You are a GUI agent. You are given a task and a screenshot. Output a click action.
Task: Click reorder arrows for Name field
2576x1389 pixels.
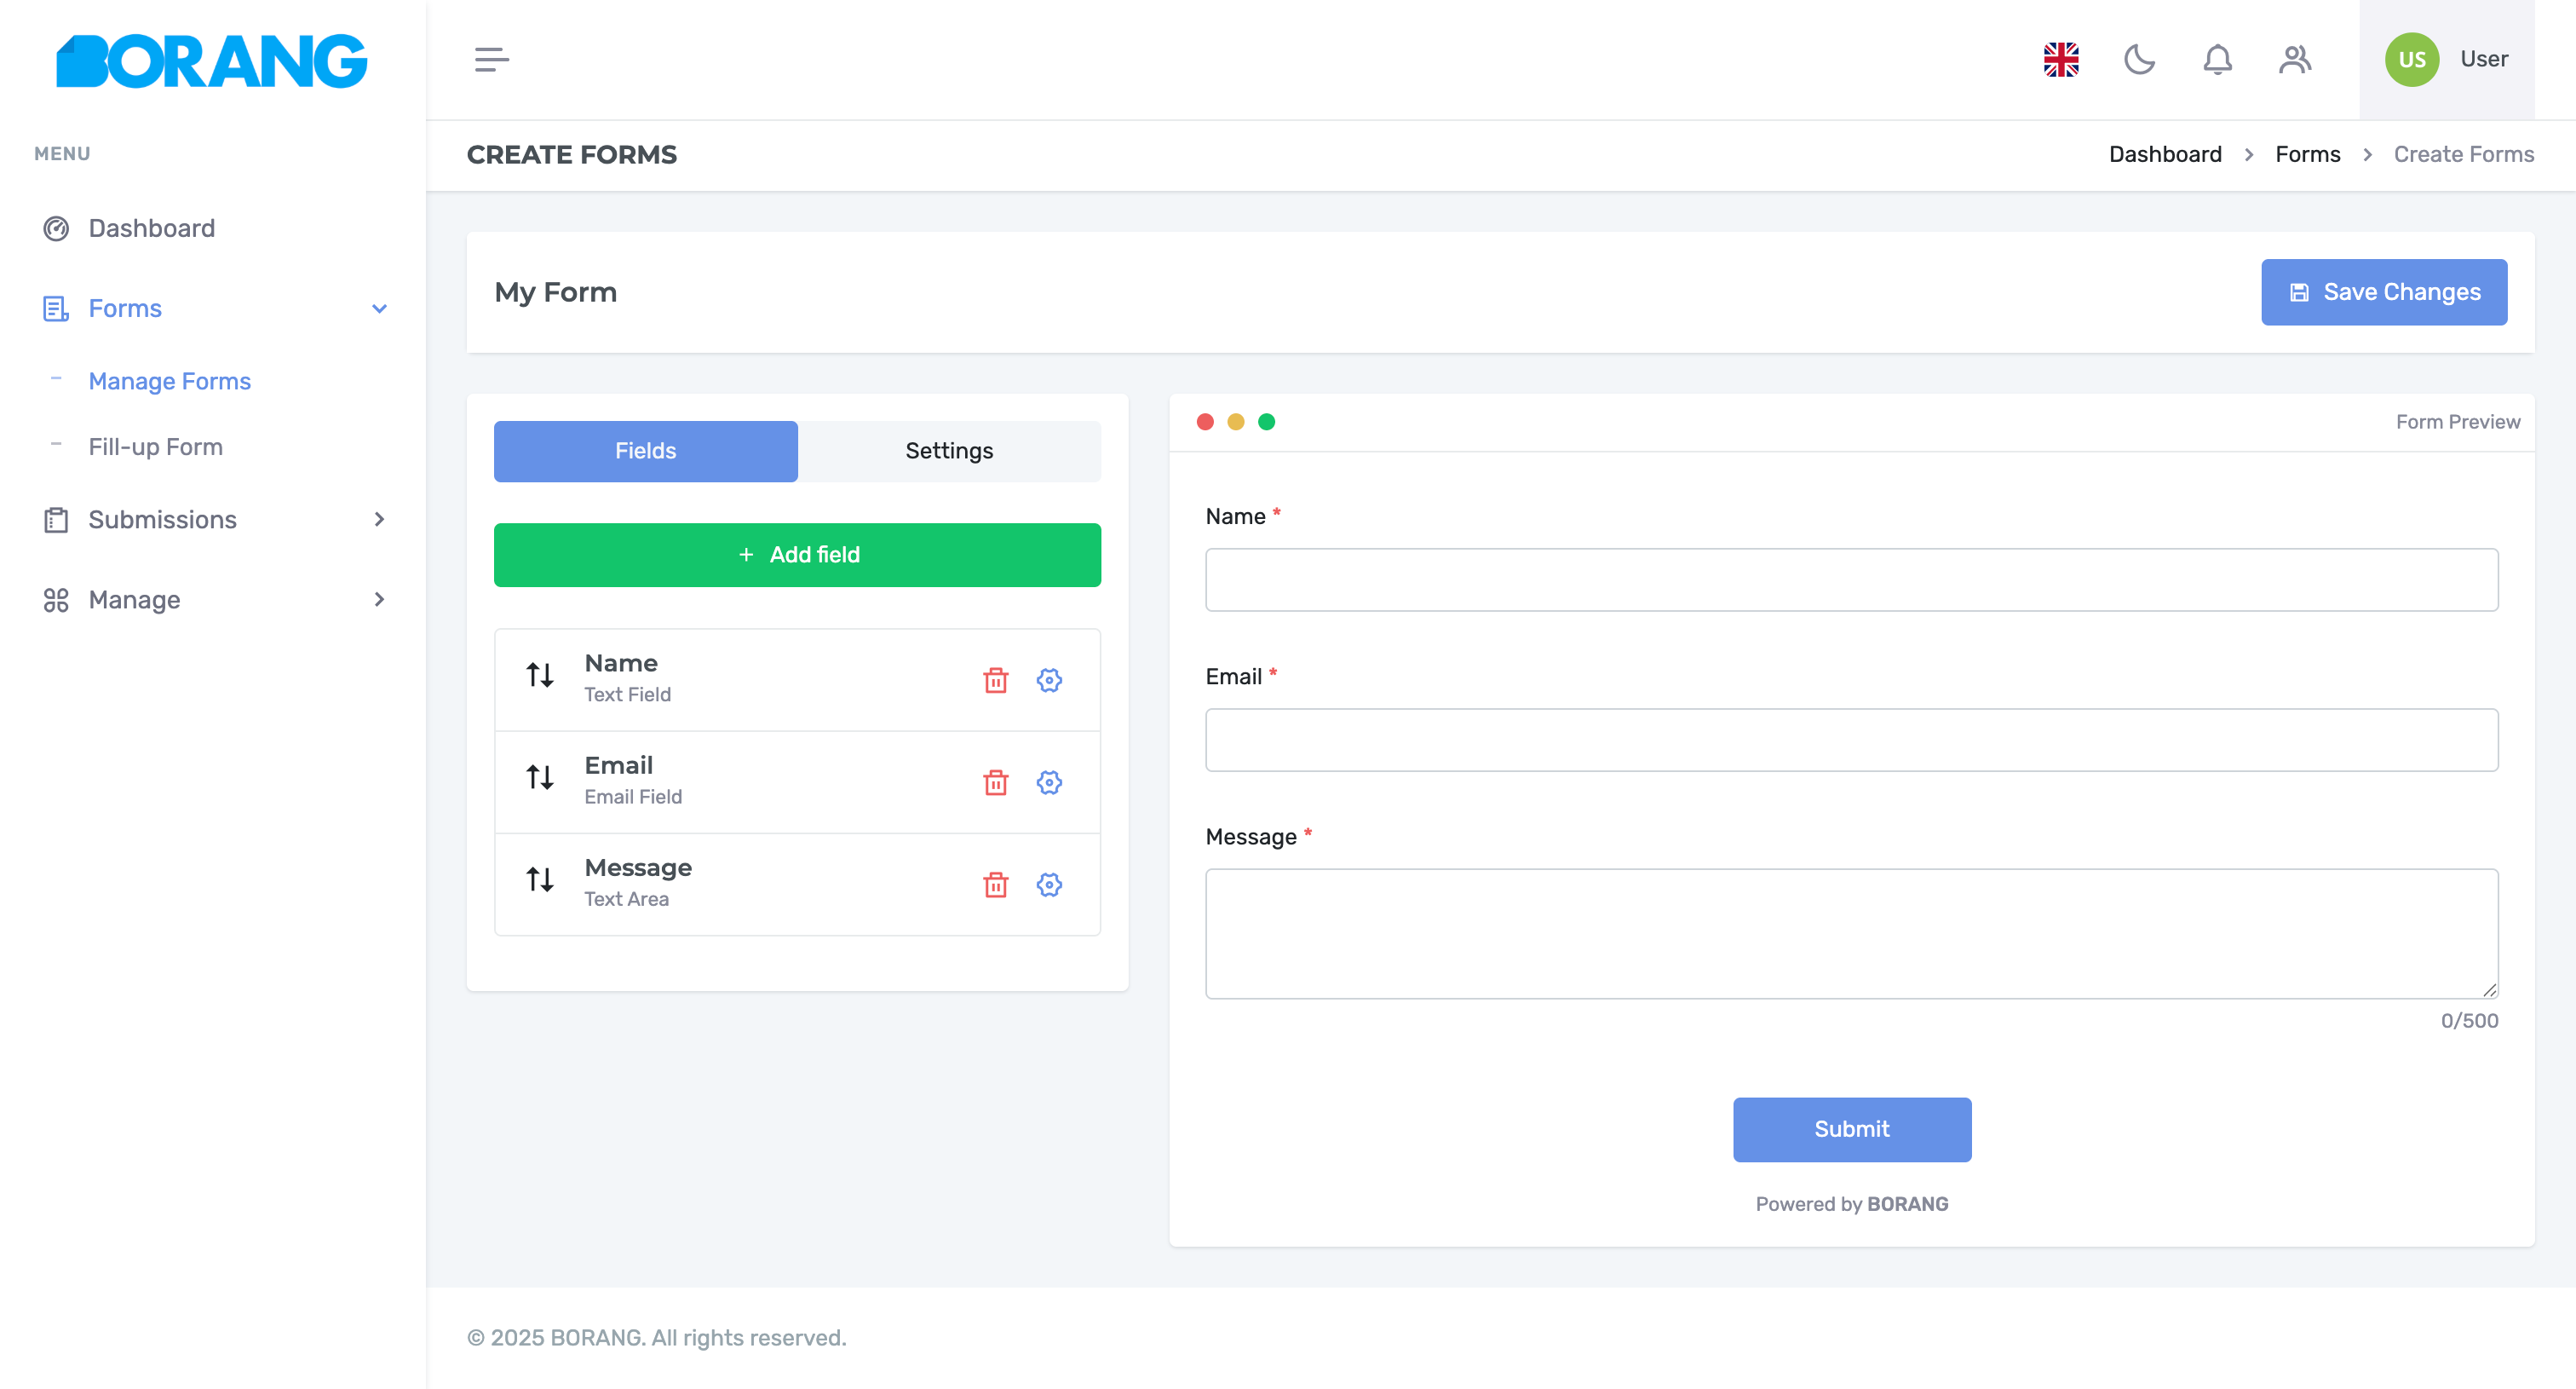click(x=540, y=676)
